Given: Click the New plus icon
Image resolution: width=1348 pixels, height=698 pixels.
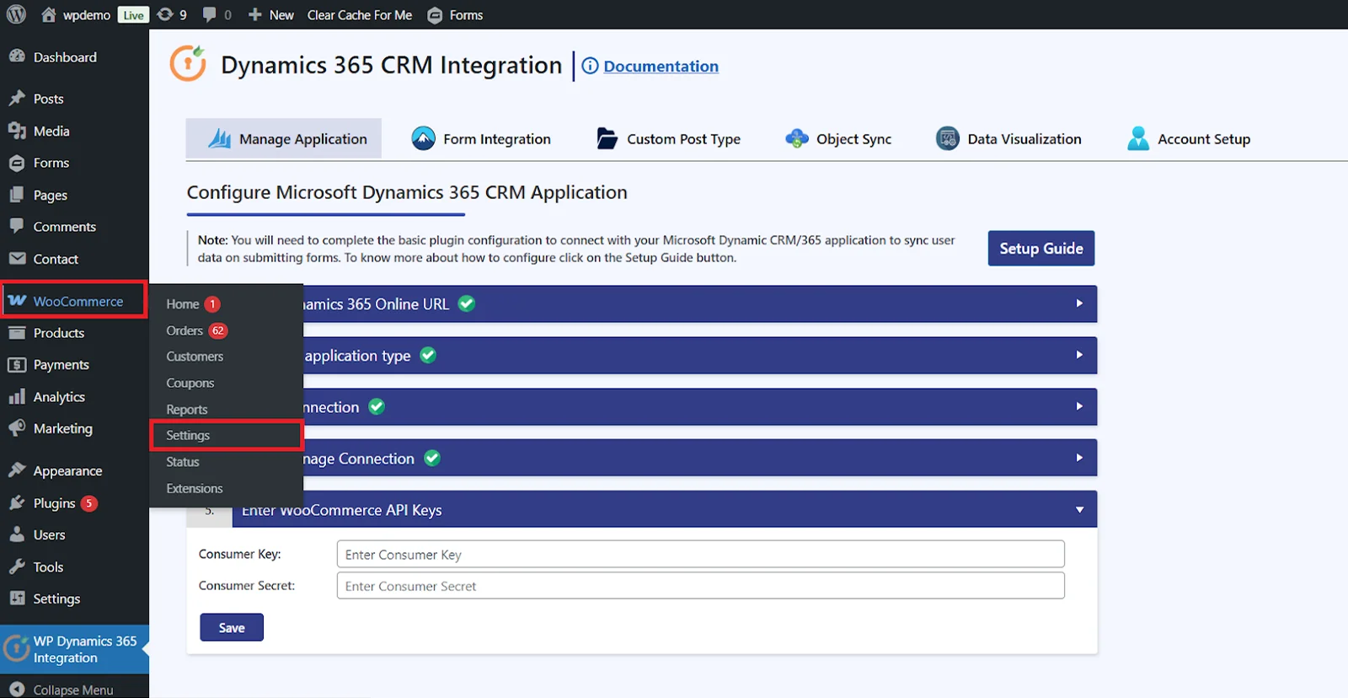Looking at the screenshot, I should point(254,14).
